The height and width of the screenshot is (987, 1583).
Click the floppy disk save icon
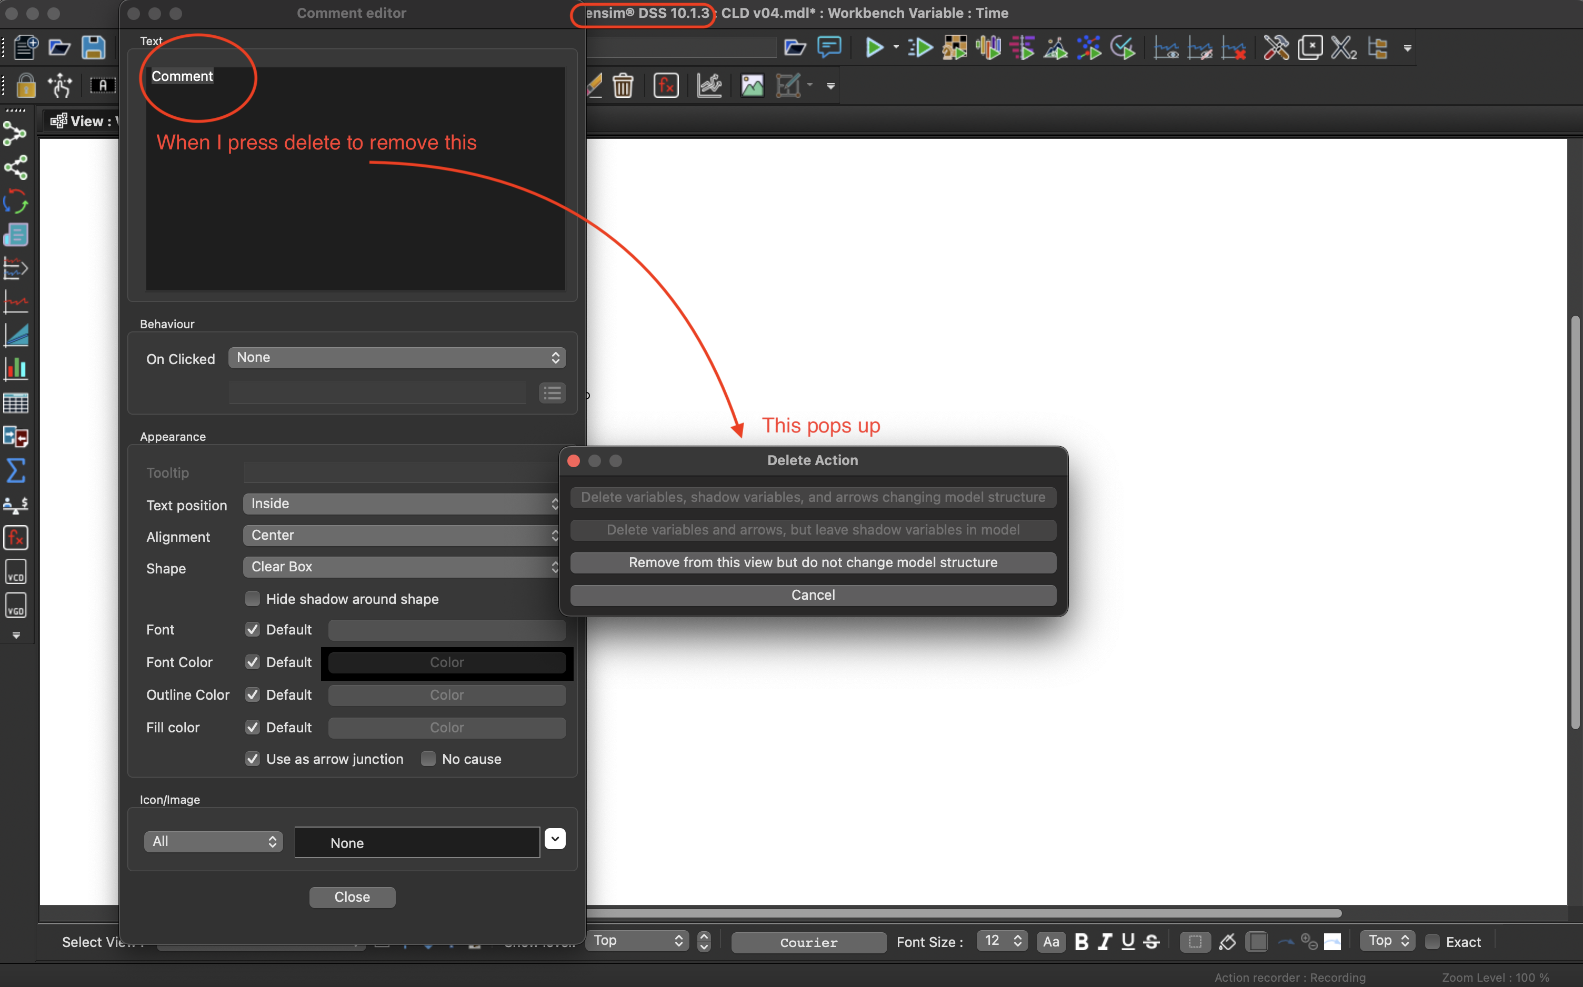click(x=93, y=48)
